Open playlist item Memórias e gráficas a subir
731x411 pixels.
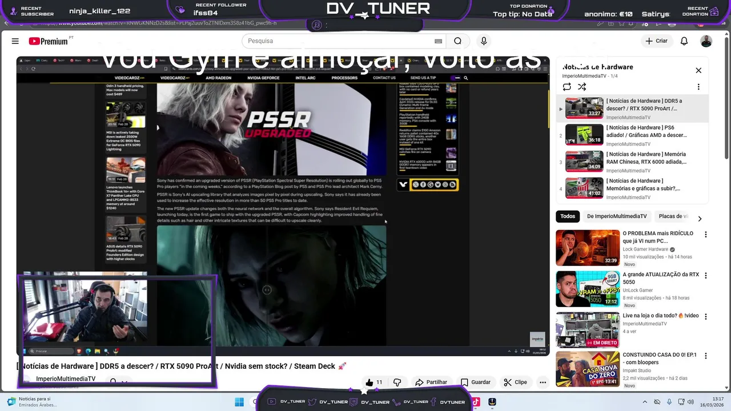[x=633, y=188]
